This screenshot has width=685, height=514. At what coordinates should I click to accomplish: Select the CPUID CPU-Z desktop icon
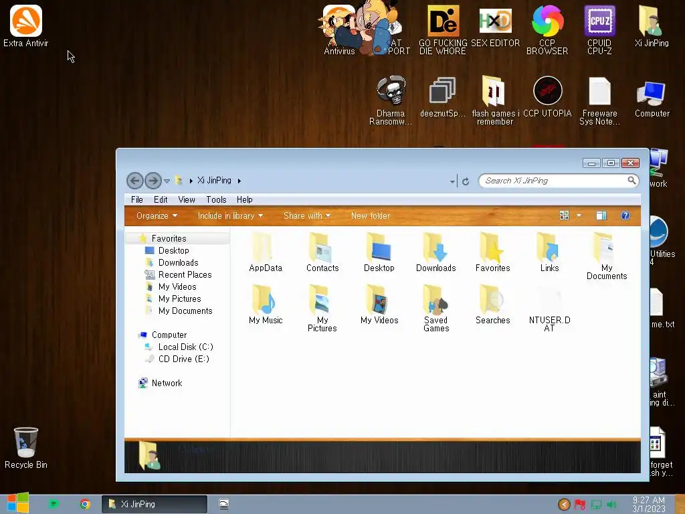click(x=599, y=29)
